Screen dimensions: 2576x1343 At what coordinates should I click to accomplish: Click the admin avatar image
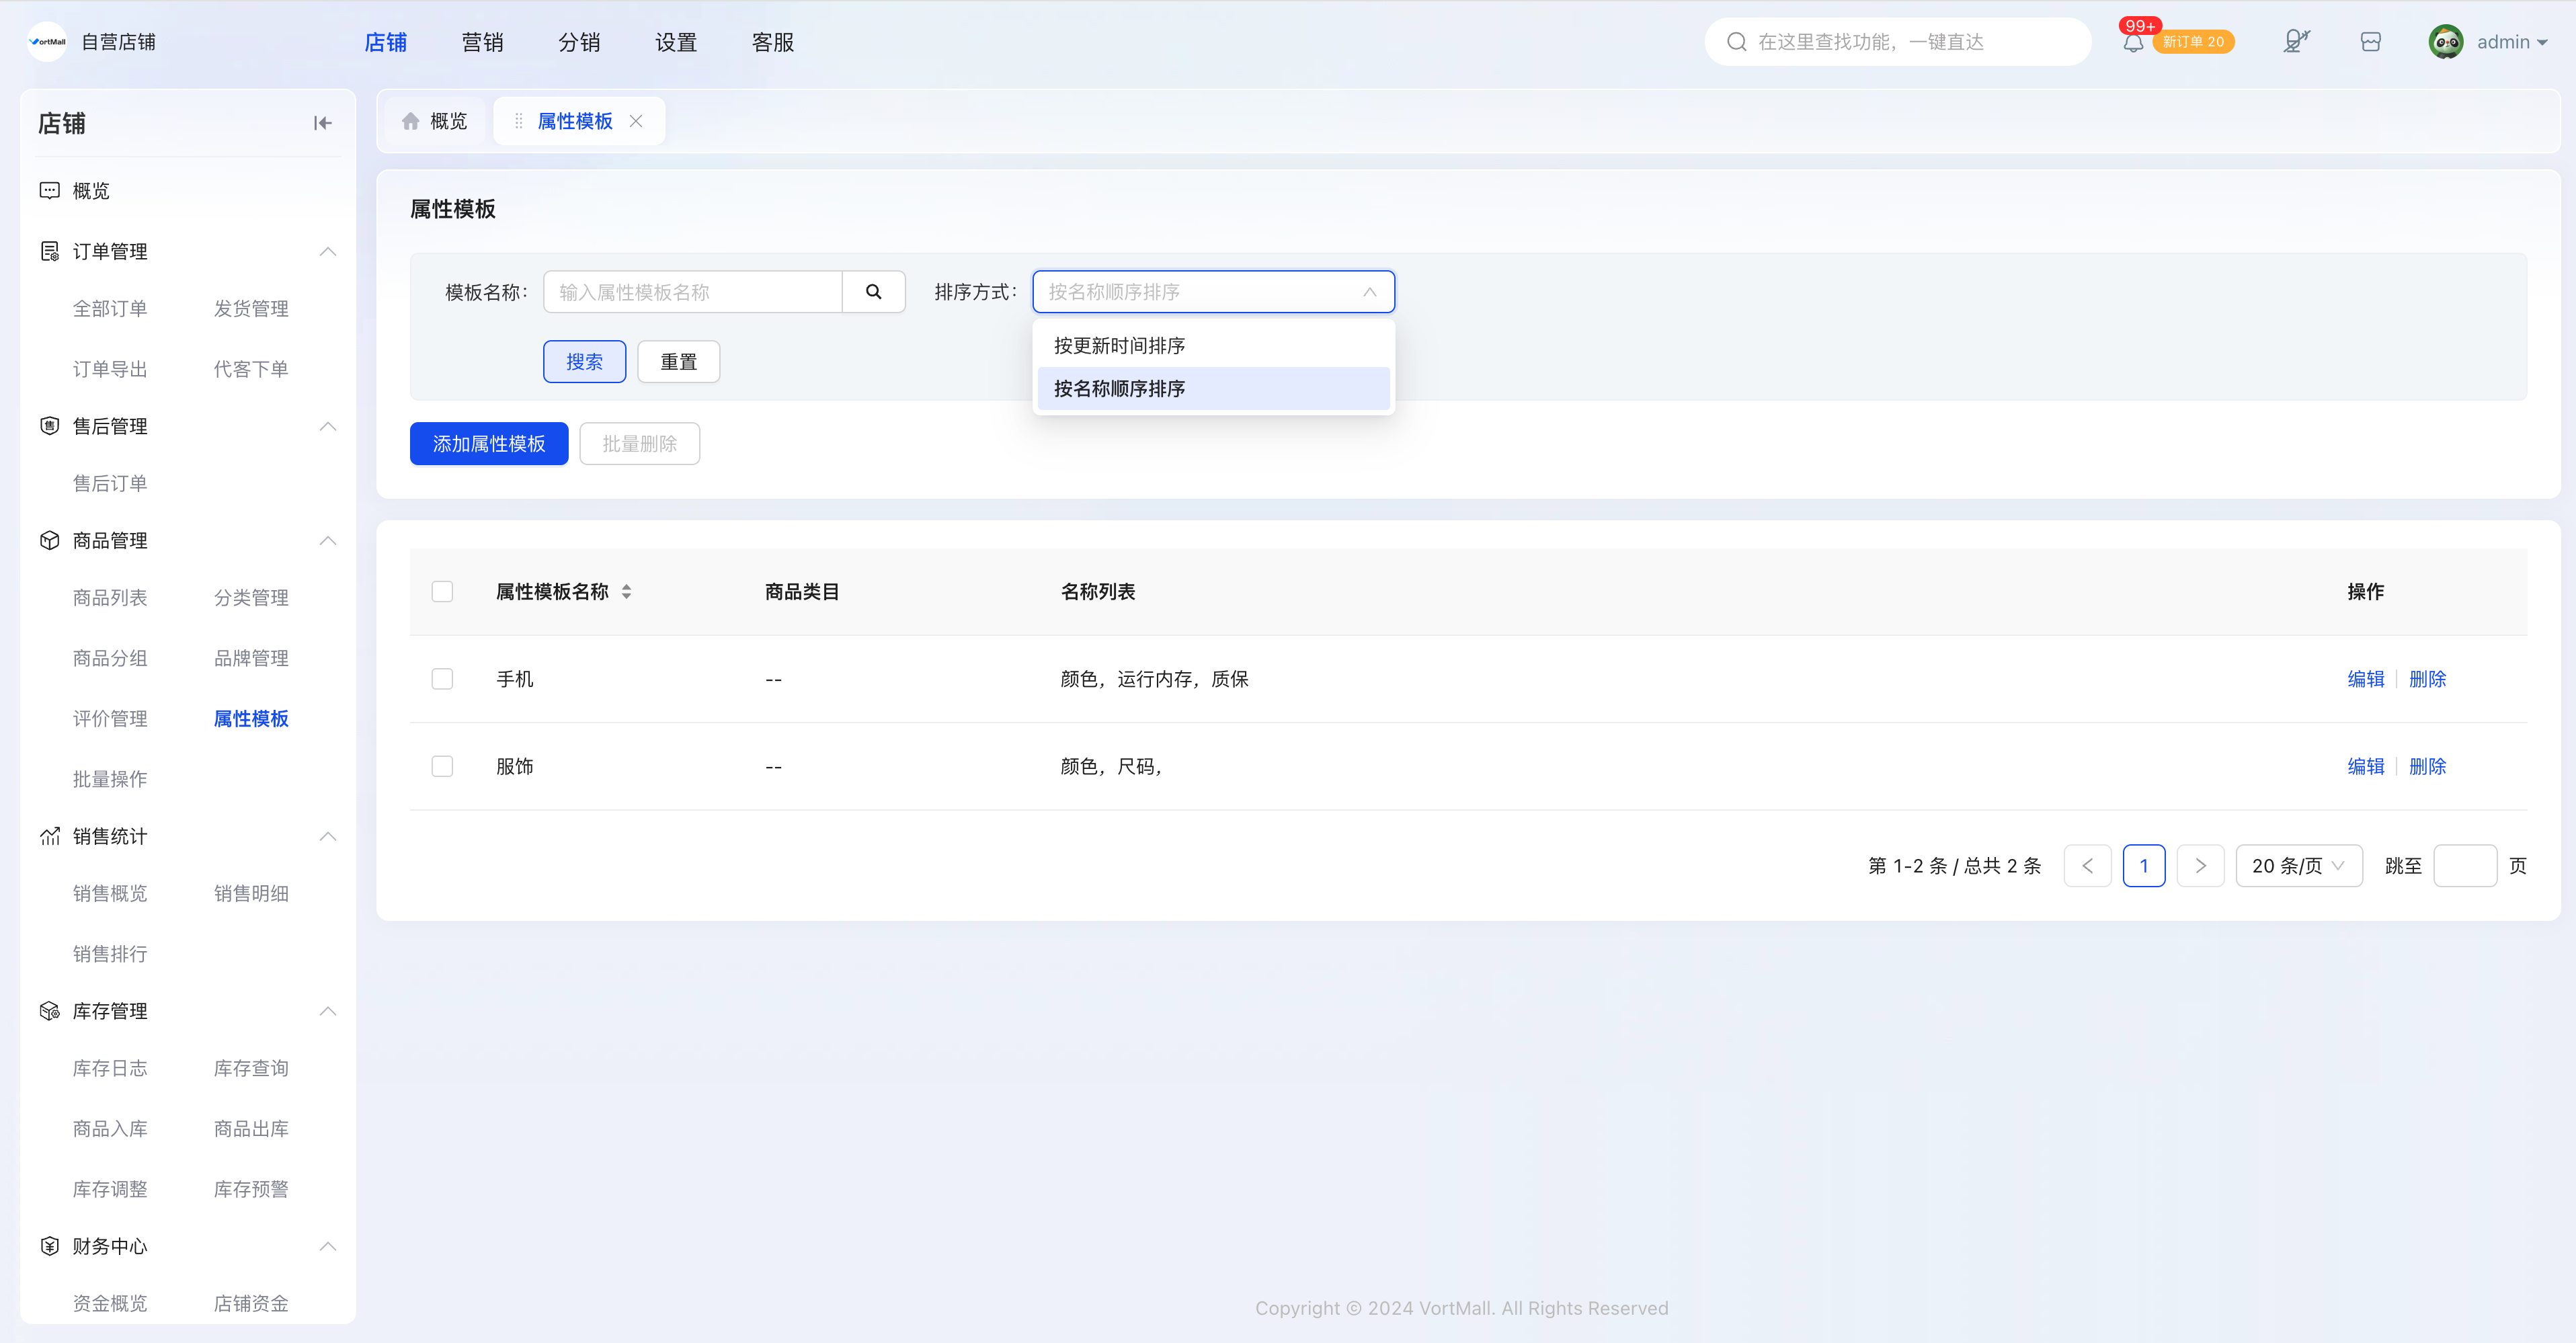click(2446, 42)
